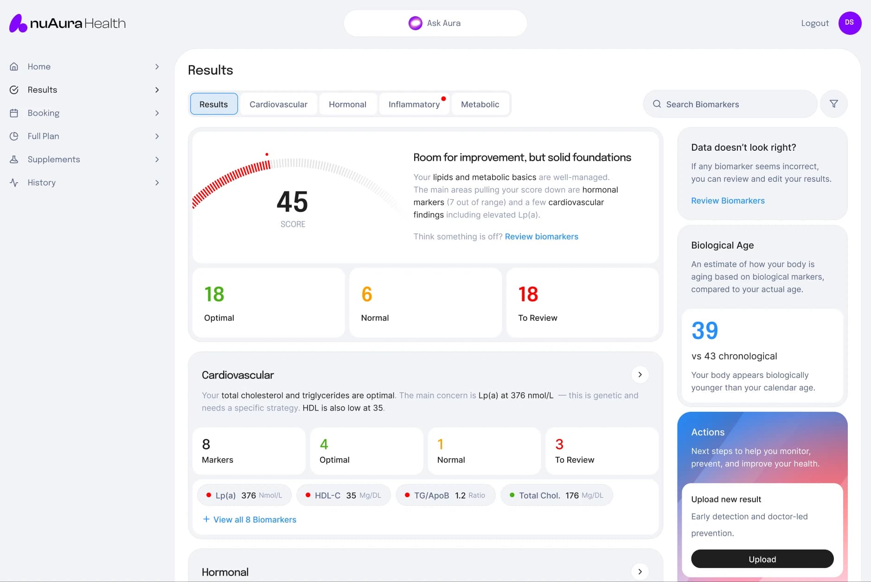Screen dimensions: 871x582
Task: Click the Supplements flask icon in sidebar
Action: 14,159
